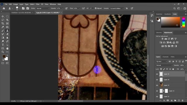Screen dimensions: 187x105
Task: Add a Brightness/Contrast adjustment
Action: pyautogui.click(x=162, y=39)
